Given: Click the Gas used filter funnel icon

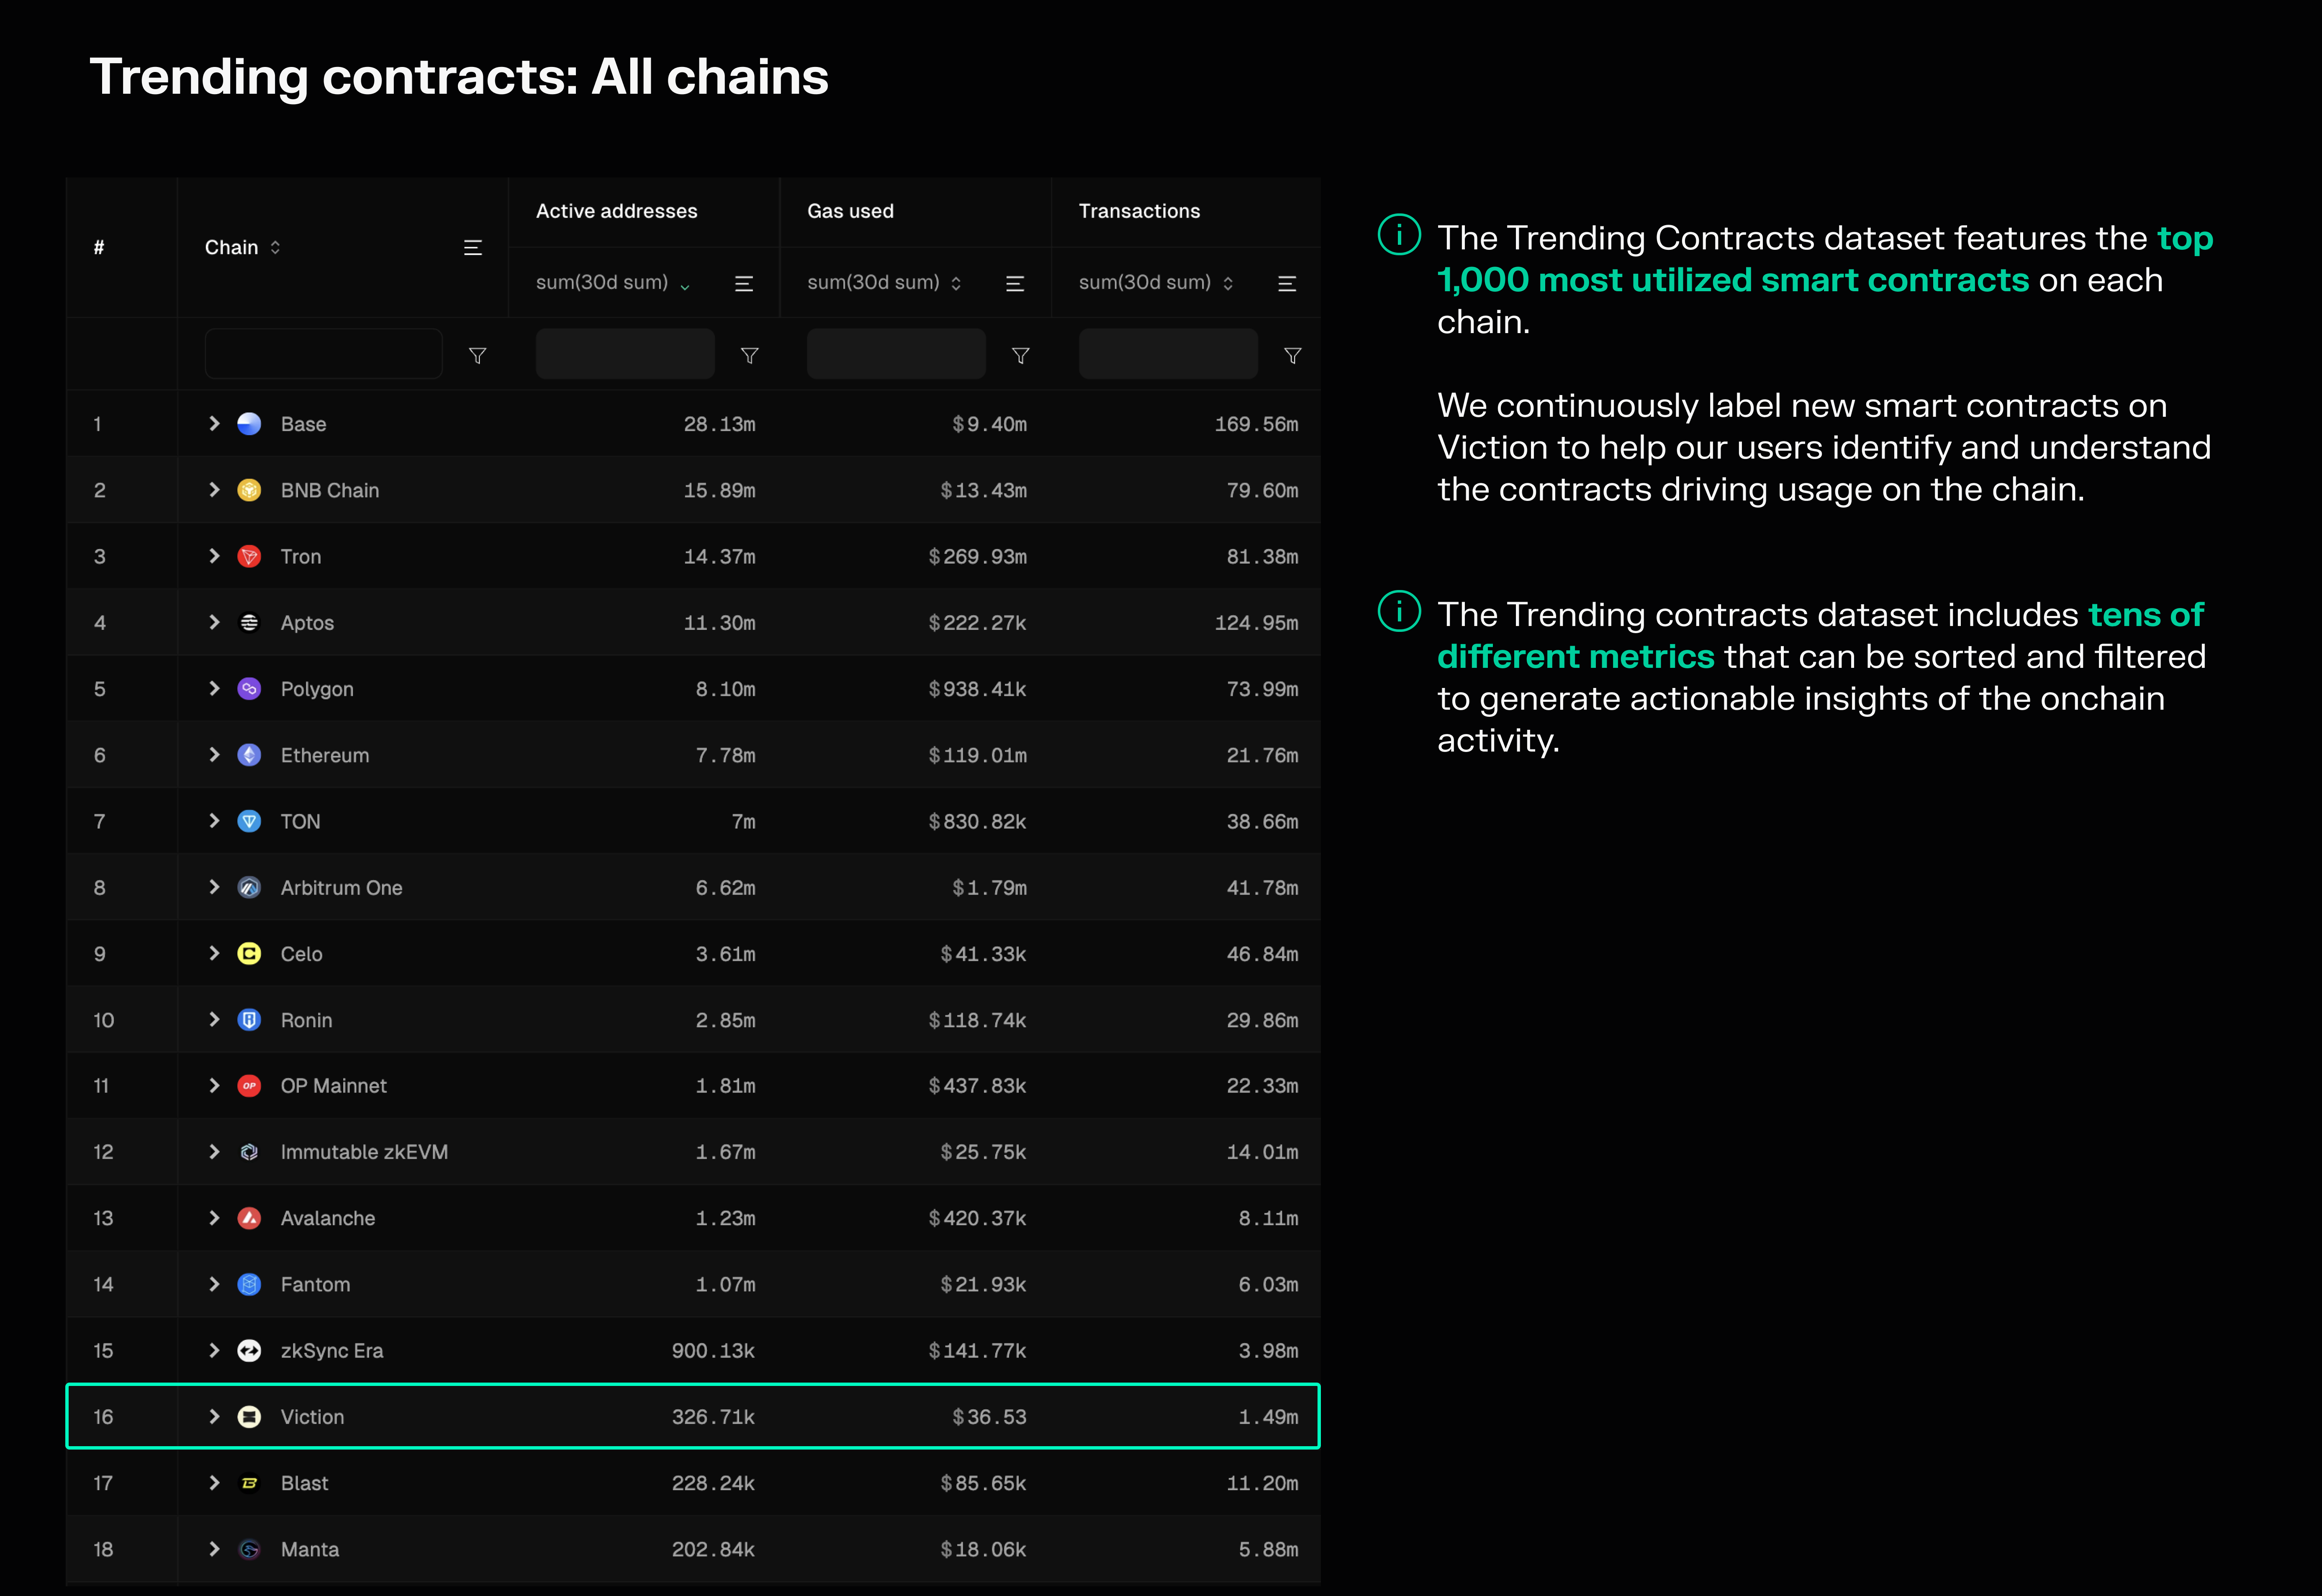Looking at the screenshot, I should [x=1020, y=356].
